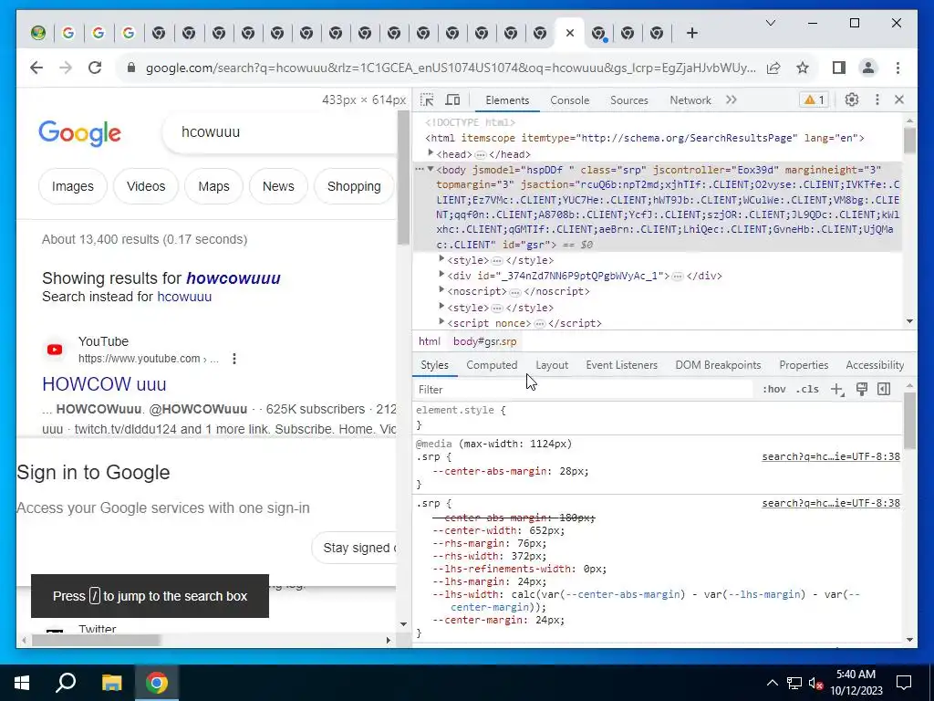Expand the div _374nZd7NN6P9ptQPgbWVyAc_1 node
Viewport: 934px width, 701px height.
coord(441,275)
